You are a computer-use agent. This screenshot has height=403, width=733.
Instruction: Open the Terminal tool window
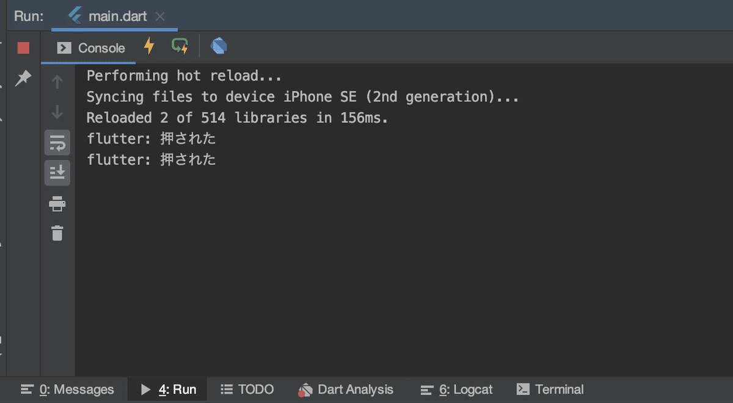tap(550, 390)
